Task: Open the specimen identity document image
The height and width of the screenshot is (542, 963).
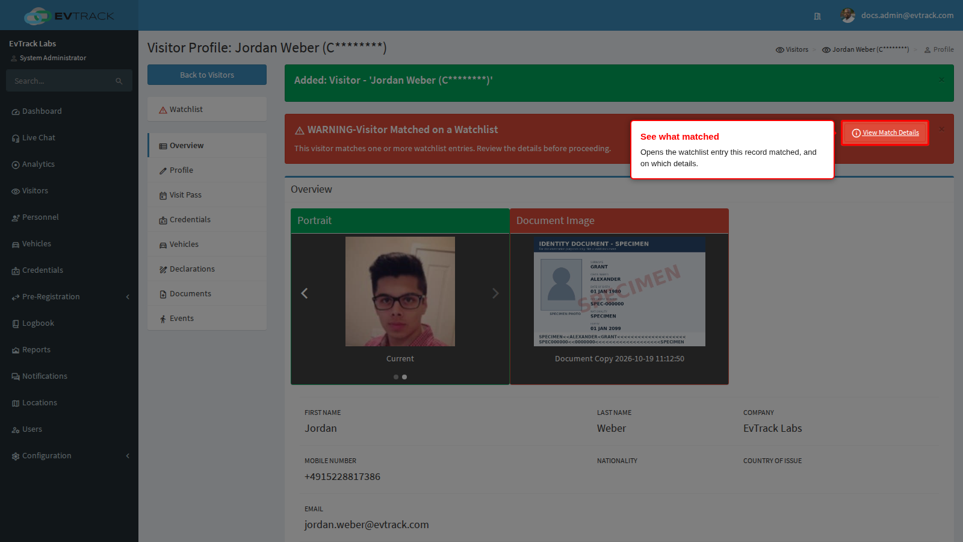Action: pos(619,291)
